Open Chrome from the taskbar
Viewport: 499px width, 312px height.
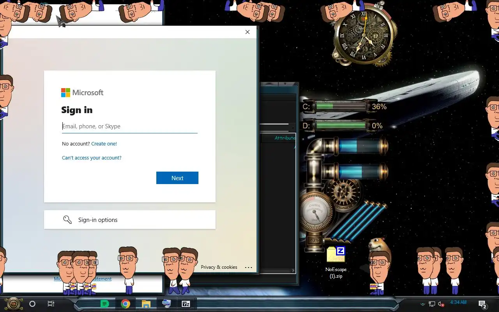(x=125, y=304)
